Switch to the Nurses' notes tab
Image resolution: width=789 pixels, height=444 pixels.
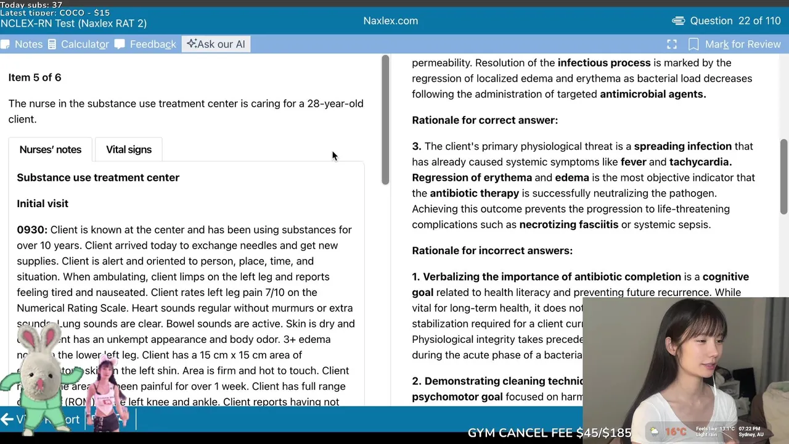coord(51,150)
